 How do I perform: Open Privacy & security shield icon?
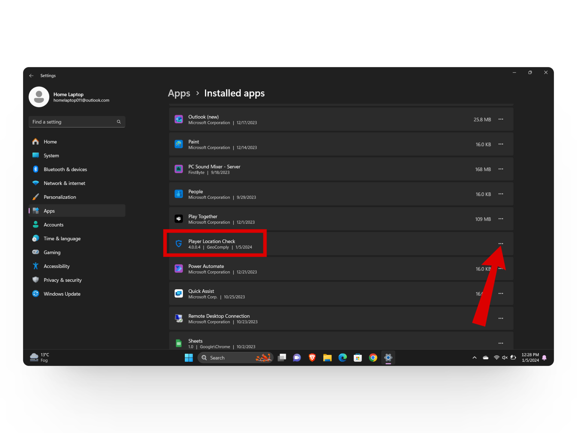[x=36, y=280]
